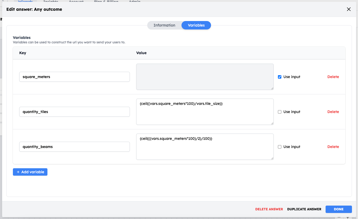Click the quantity_beams formula value box
Image resolution: width=358 pixels, height=219 pixels.
point(205,147)
